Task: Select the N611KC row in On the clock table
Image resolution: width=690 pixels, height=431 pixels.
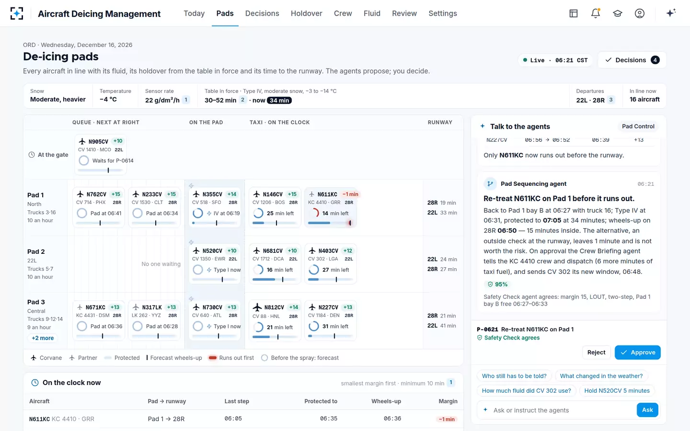Action: (243, 419)
